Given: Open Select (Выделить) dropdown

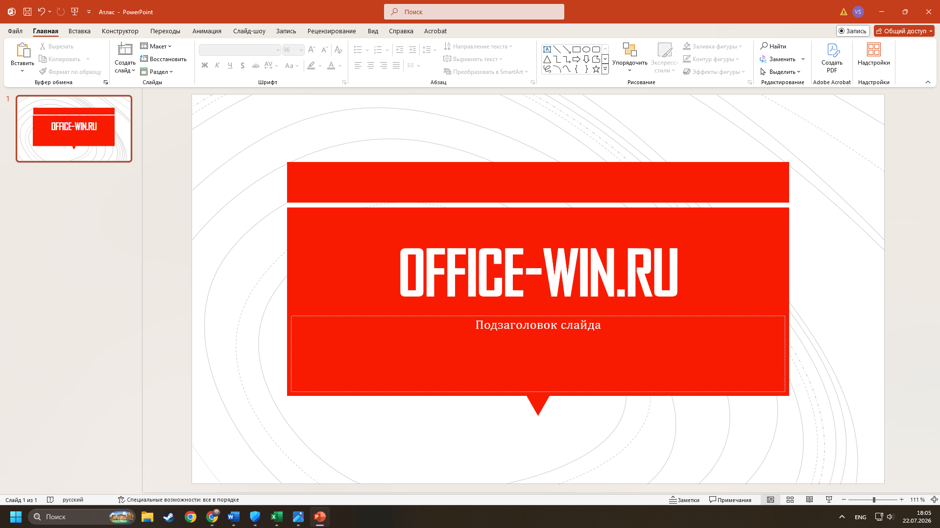Looking at the screenshot, I should tap(780, 72).
